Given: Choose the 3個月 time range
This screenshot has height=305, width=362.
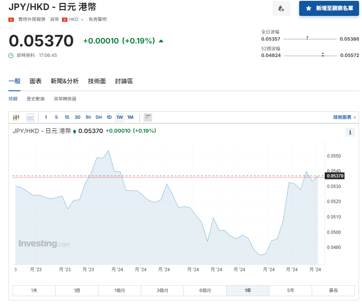Looking at the screenshot, I should pos(162,290).
